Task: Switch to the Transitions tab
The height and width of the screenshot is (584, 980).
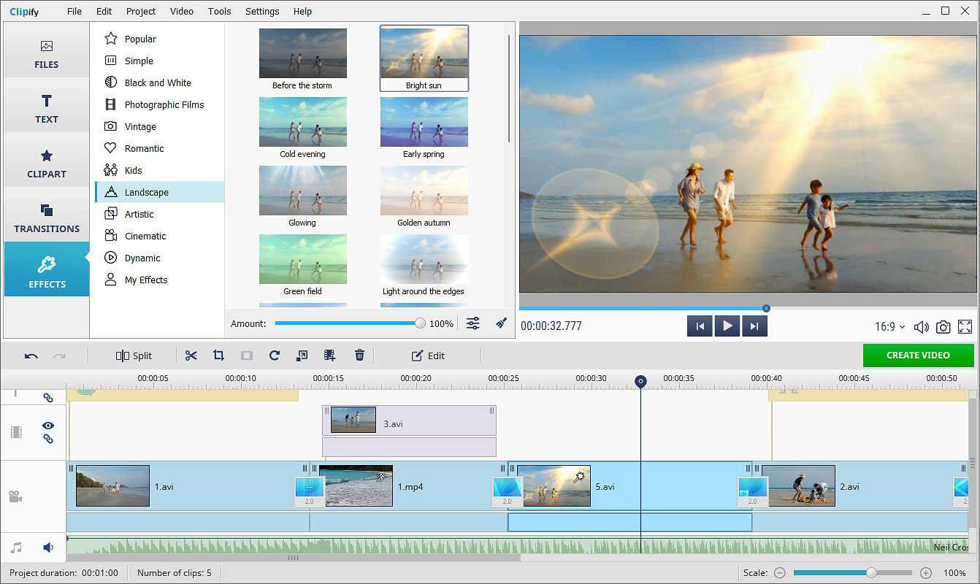Action: (47, 218)
